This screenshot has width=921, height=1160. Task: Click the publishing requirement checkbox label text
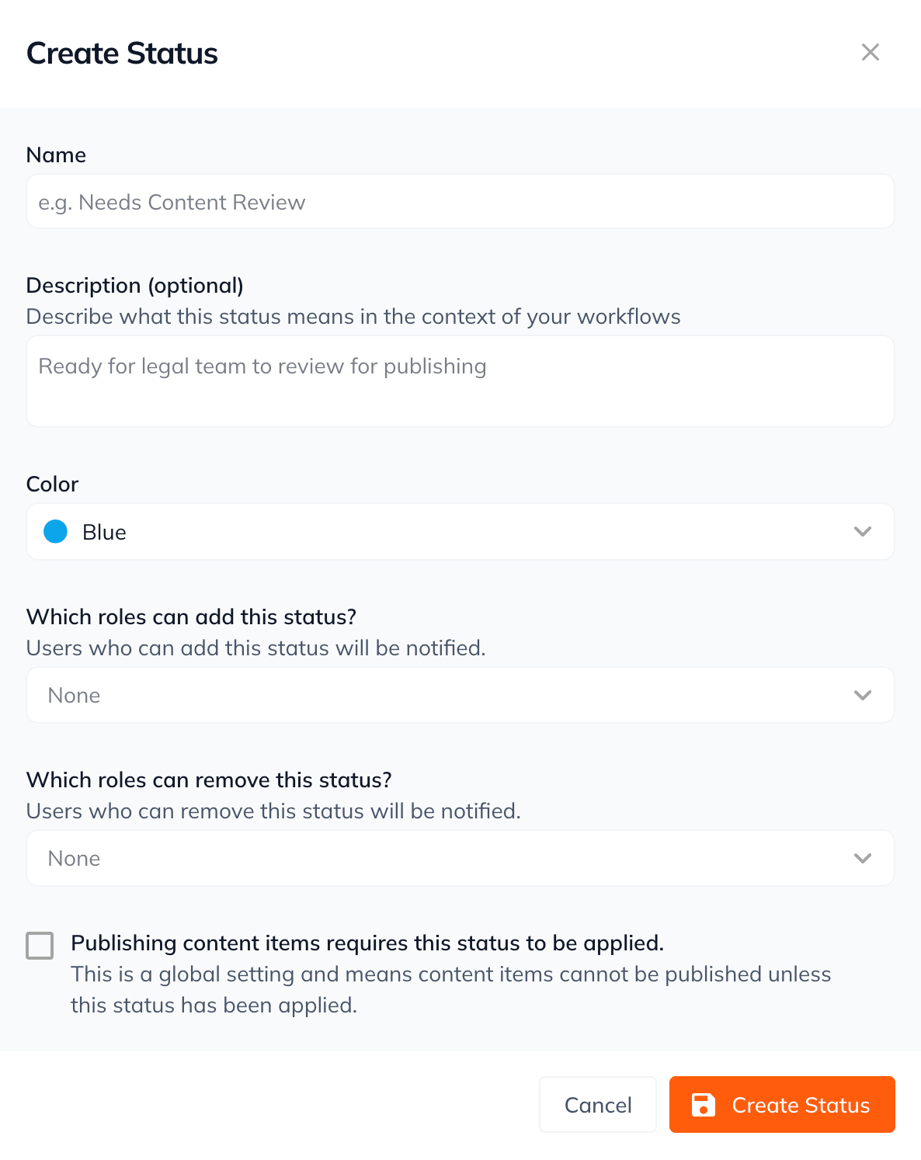[x=367, y=943]
